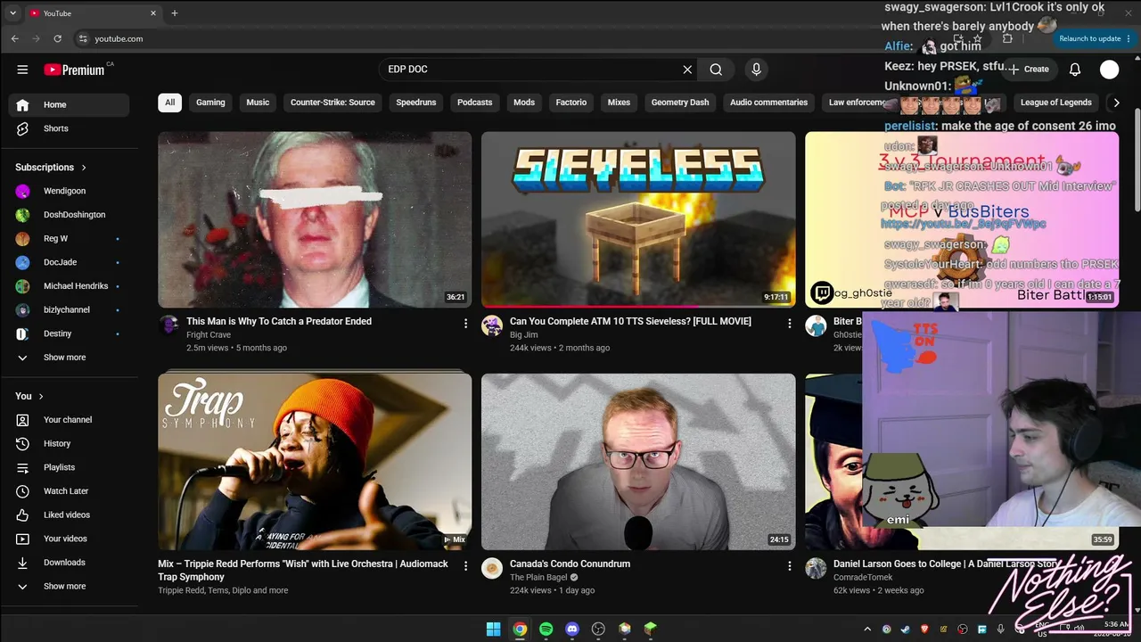The width and height of the screenshot is (1141, 642).
Task: Select the Factorio filter chip
Action: coord(571,103)
